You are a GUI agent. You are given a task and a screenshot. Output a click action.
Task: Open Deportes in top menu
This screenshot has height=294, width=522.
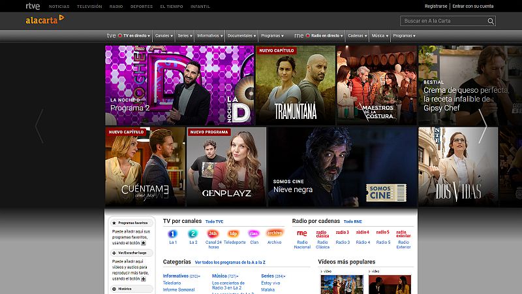(x=142, y=7)
